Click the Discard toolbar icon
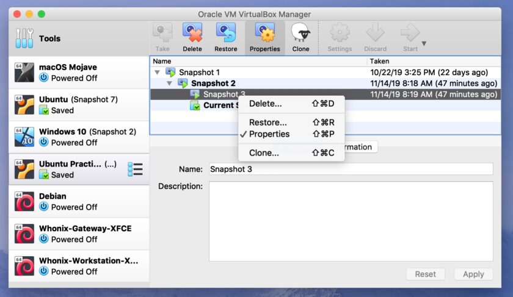Image resolution: width=513 pixels, height=297 pixels. click(x=375, y=33)
